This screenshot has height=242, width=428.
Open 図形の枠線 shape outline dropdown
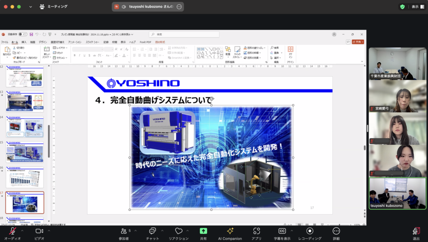pos(252,53)
